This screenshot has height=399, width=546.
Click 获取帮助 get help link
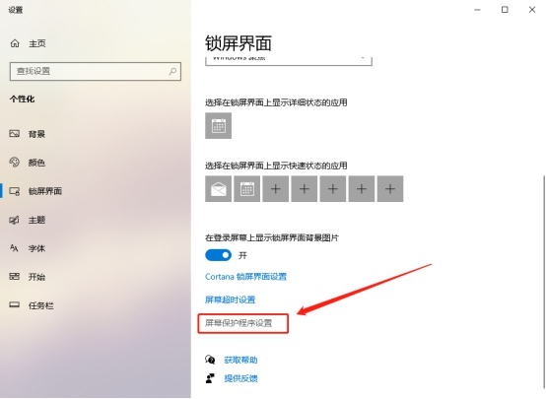click(240, 360)
